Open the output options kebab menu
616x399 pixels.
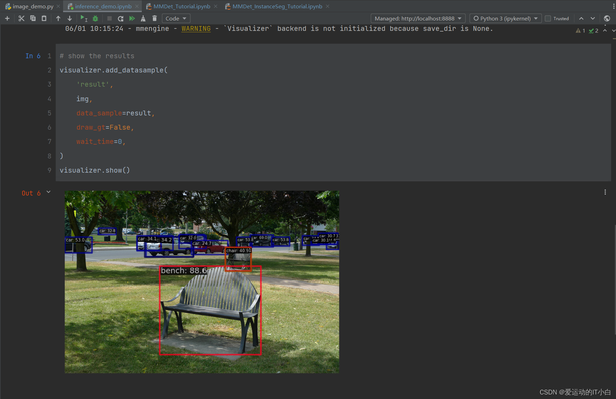coord(605,192)
